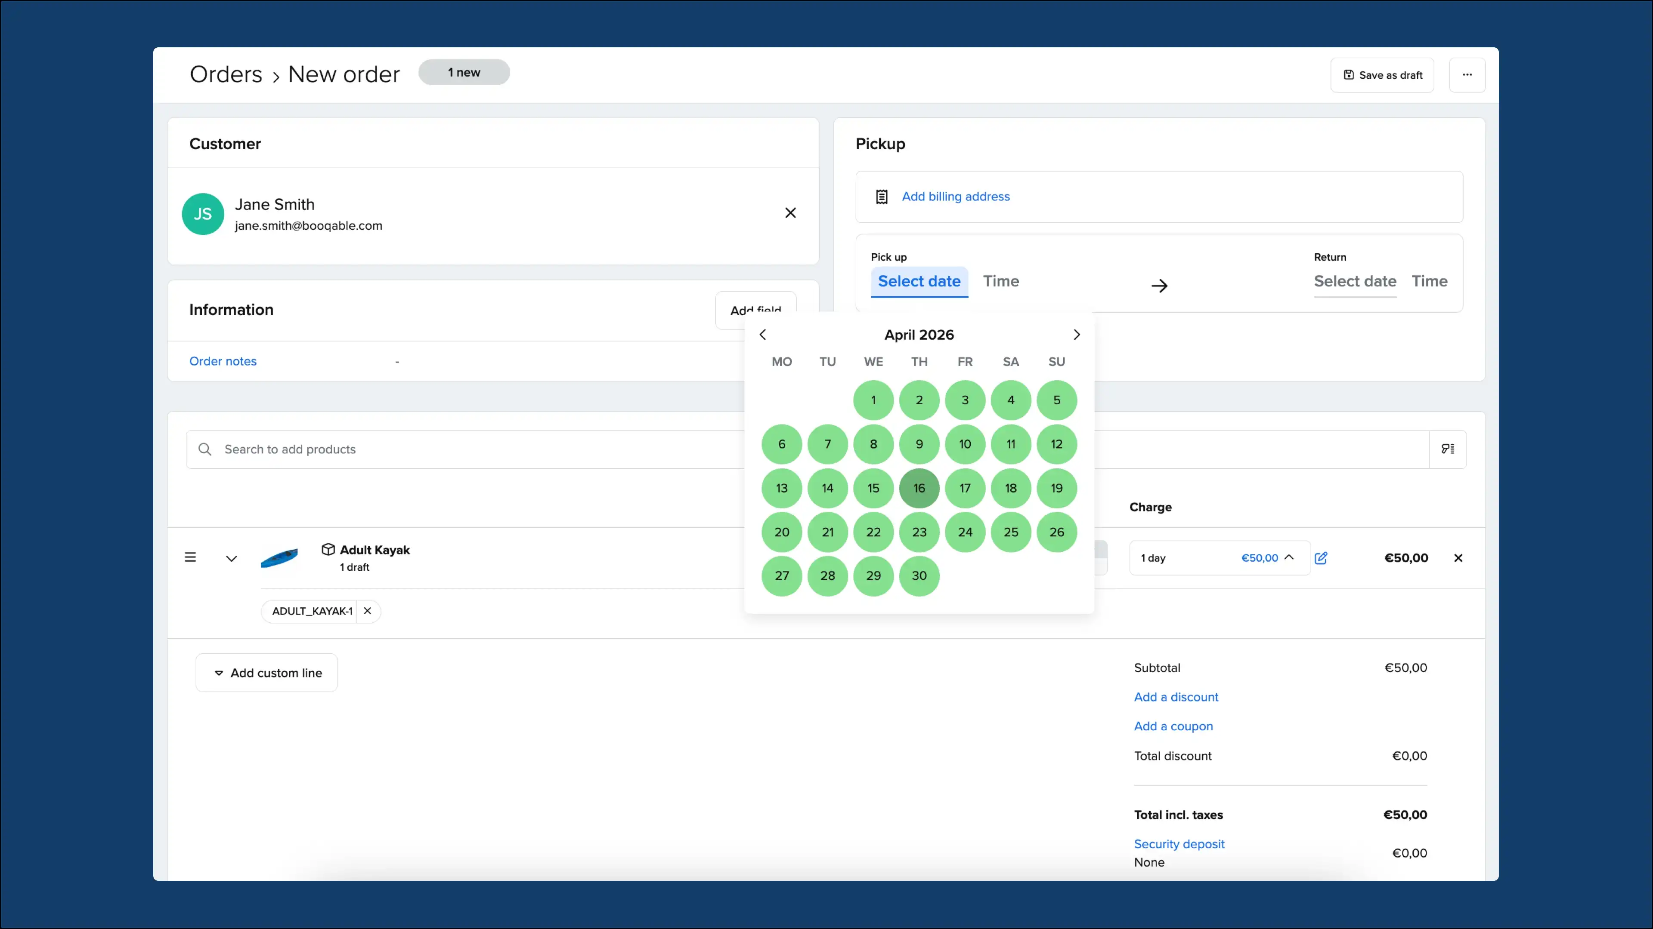Go to previous month in the calendar

tap(763, 334)
